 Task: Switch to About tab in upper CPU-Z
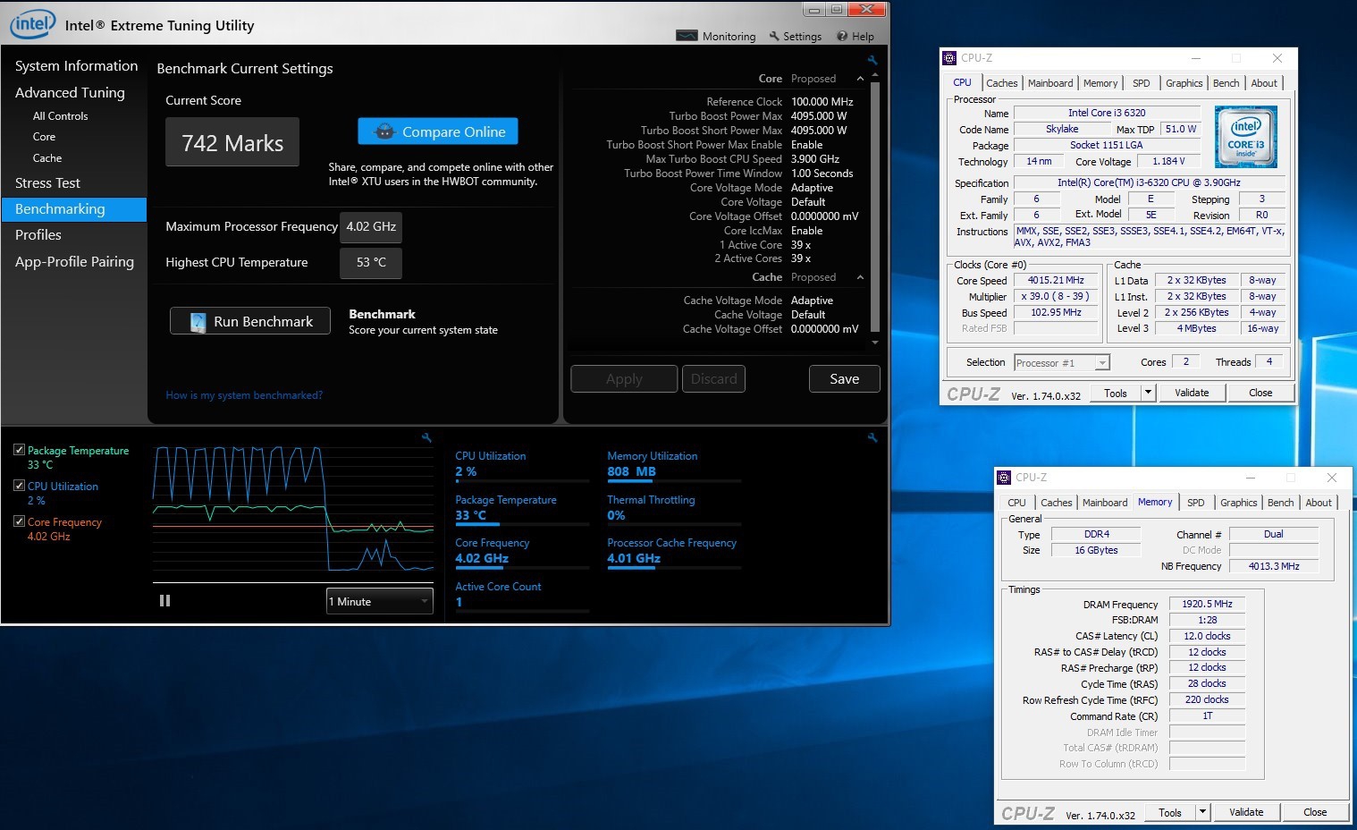click(1264, 83)
